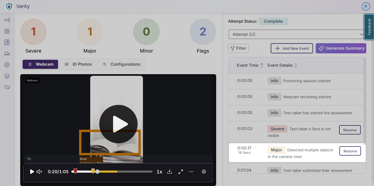The image size is (374, 186).
Task: Open the announcements megaphone sidebar icon
Action: tap(7, 87)
